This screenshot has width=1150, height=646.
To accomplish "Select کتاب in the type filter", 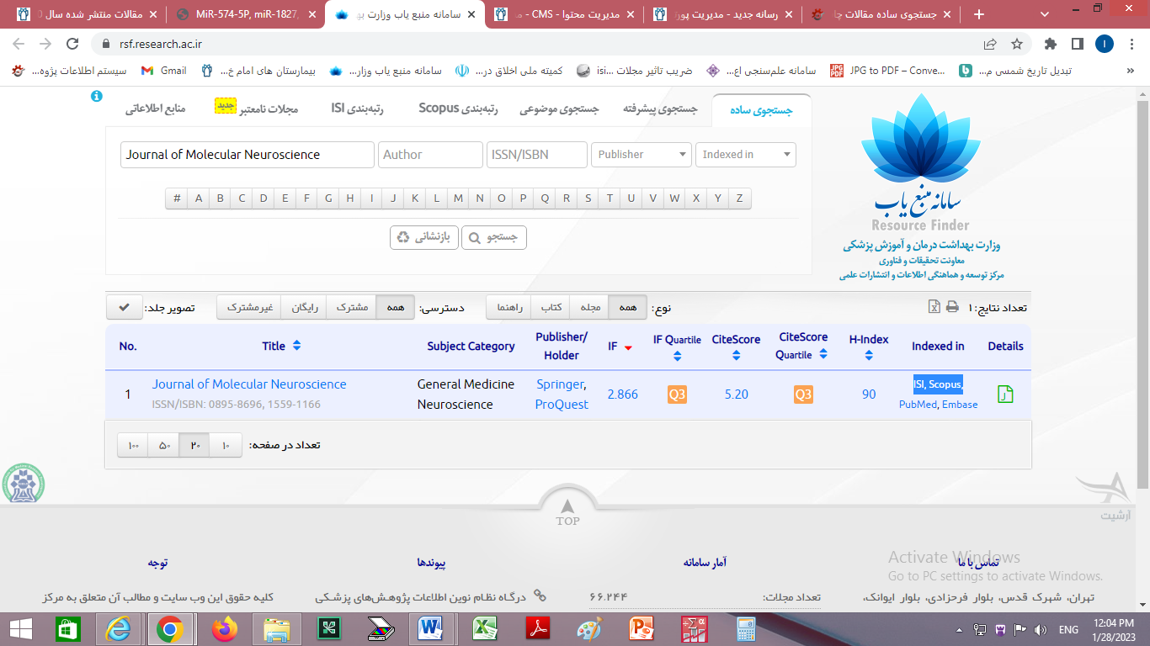I will (552, 308).
